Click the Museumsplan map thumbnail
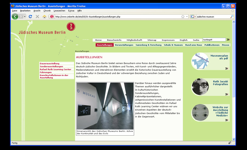Screen dimensions: 247x150 (200, 61)
